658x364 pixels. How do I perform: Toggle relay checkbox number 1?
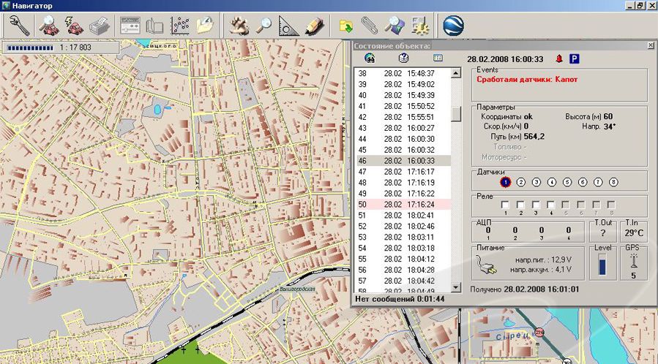pyautogui.click(x=505, y=205)
